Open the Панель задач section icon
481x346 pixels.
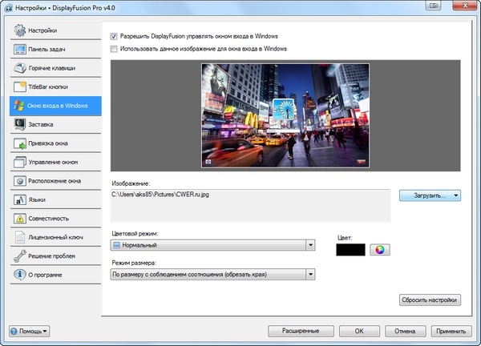coord(19,50)
